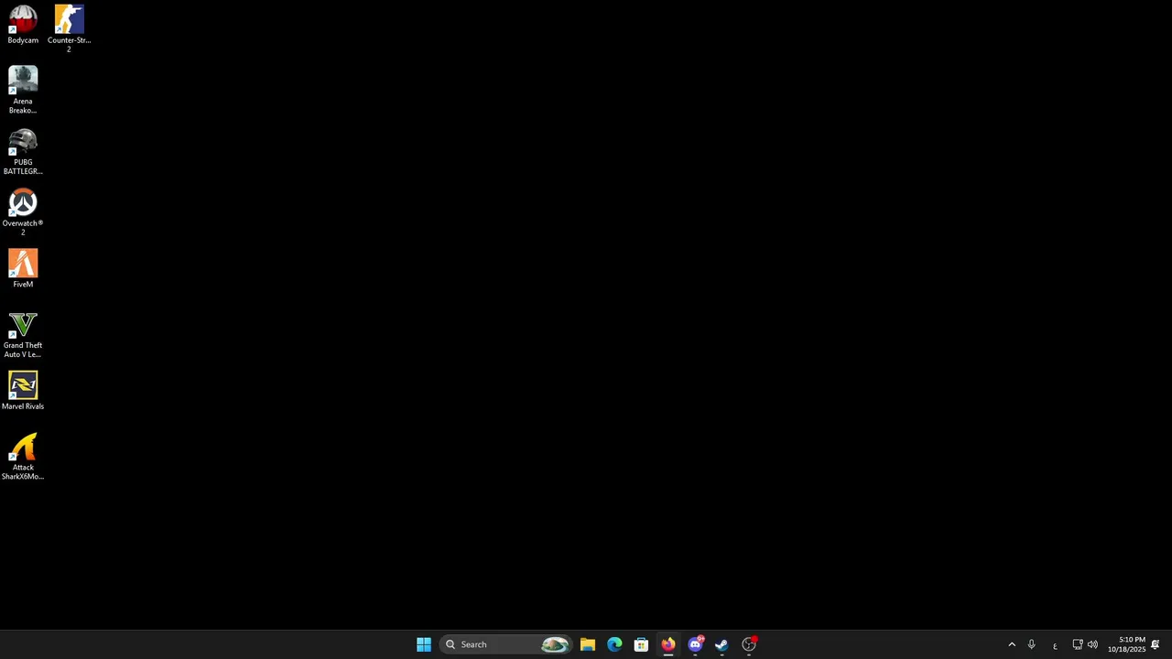Select the Counter-Strike 2 desktop shortcut
The width and height of the screenshot is (1172, 659).
point(69,28)
